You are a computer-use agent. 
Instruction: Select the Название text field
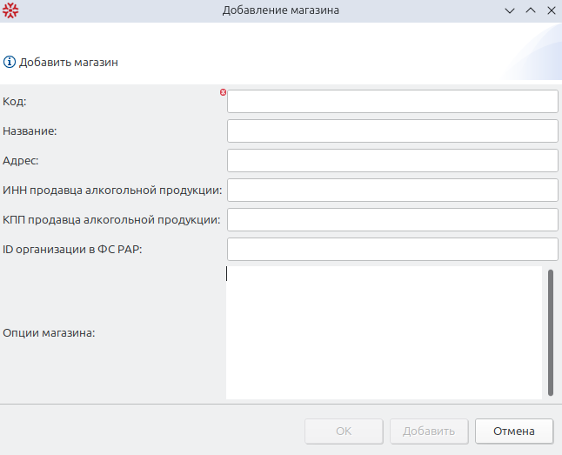(392, 130)
